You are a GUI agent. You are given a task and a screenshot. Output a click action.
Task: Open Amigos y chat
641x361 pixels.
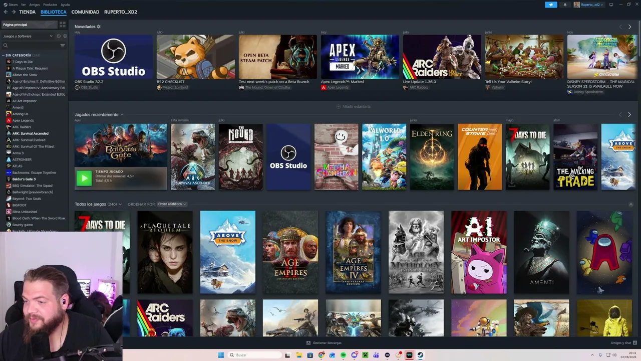tap(621, 343)
